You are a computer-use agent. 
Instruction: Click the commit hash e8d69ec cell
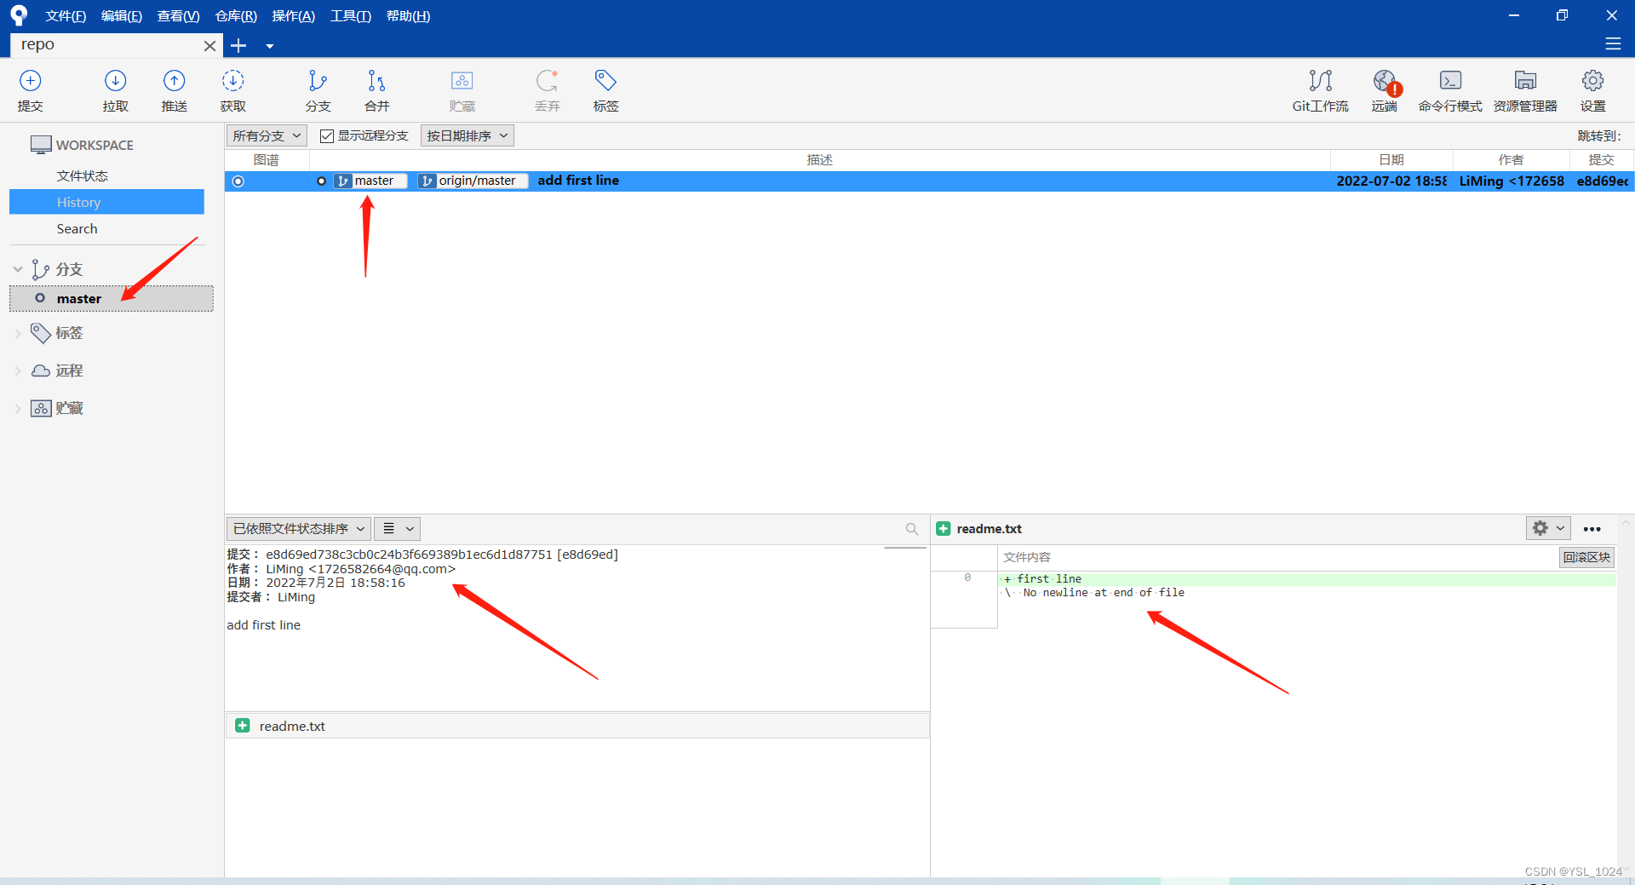coord(1602,181)
